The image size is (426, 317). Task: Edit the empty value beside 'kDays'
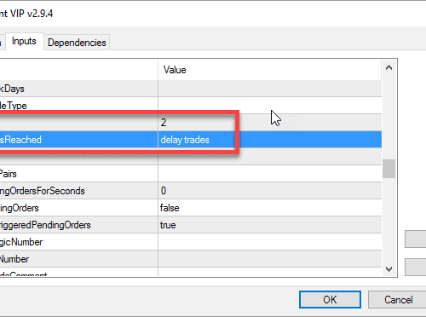click(x=270, y=89)
